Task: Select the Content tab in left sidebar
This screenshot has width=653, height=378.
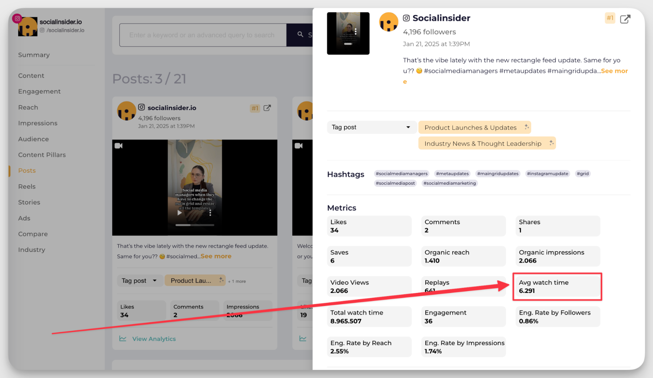Action: coord(31,75)
